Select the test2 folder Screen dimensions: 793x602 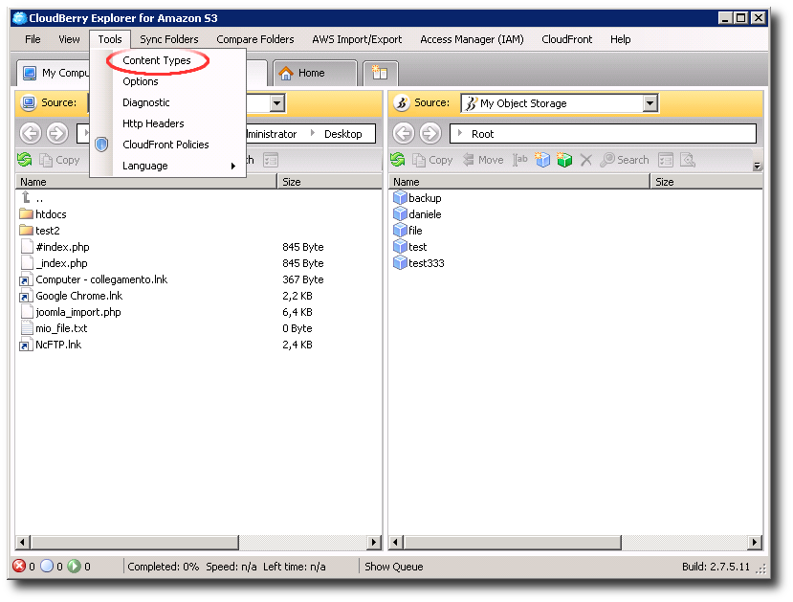40,231
